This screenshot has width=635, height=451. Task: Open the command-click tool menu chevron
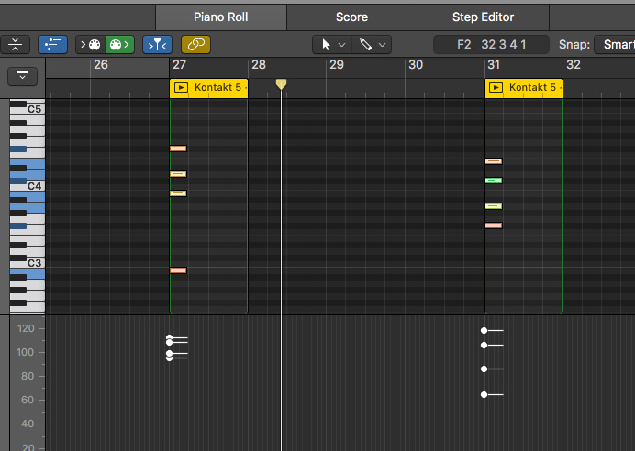coord(382,45)
